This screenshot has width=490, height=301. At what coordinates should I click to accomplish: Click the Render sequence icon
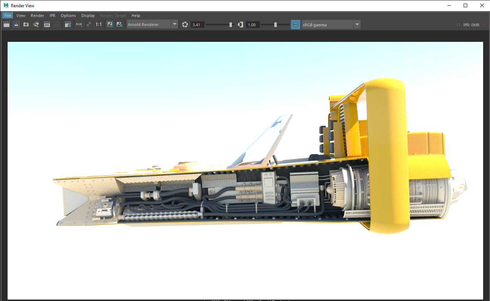[36, 25]
